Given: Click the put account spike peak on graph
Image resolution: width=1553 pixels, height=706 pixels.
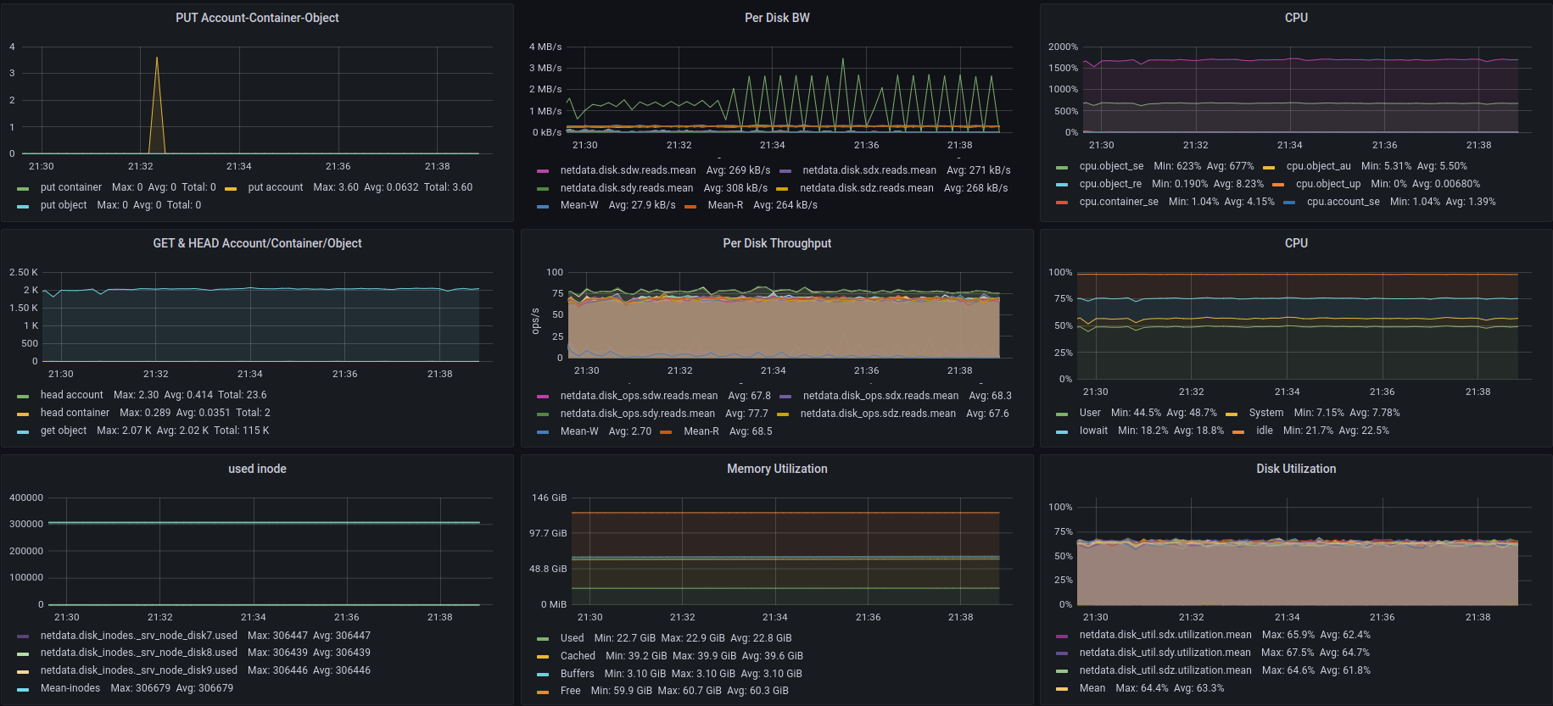Looking at the screenshot, I should [x=156, y=58].
